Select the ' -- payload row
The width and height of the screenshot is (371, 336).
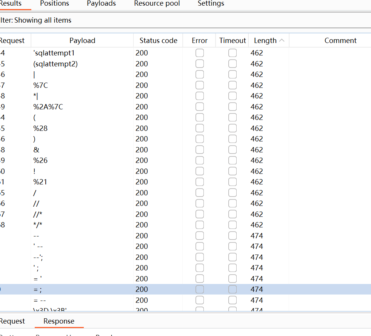click(x=186, y=246)
